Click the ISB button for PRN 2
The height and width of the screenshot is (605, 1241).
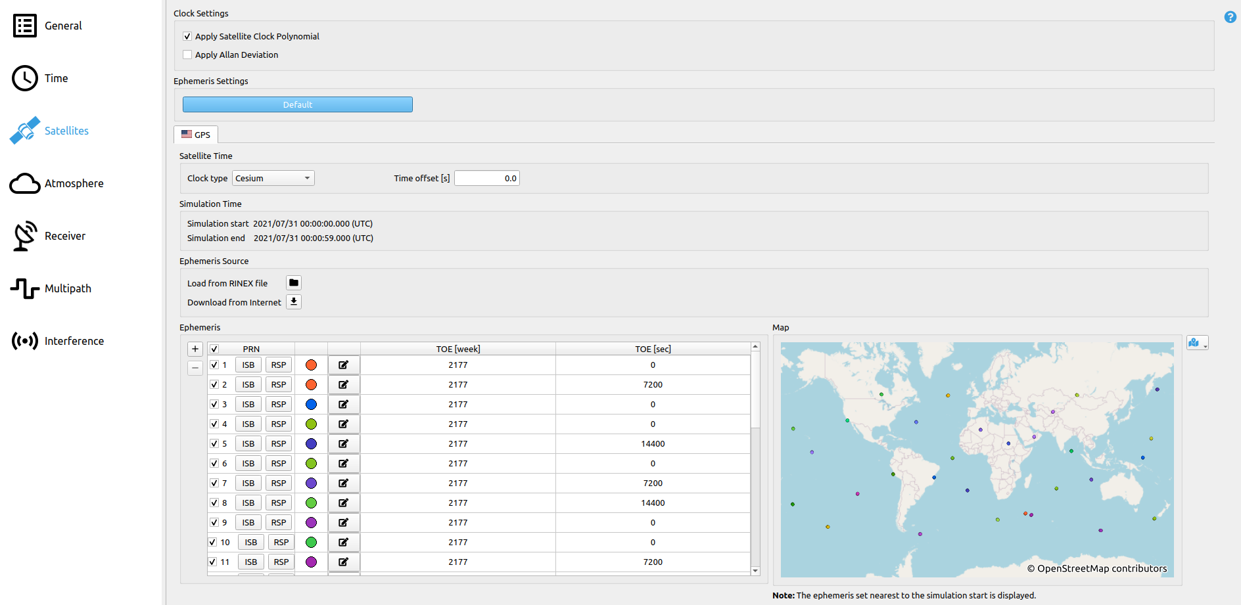click(248, 385)
